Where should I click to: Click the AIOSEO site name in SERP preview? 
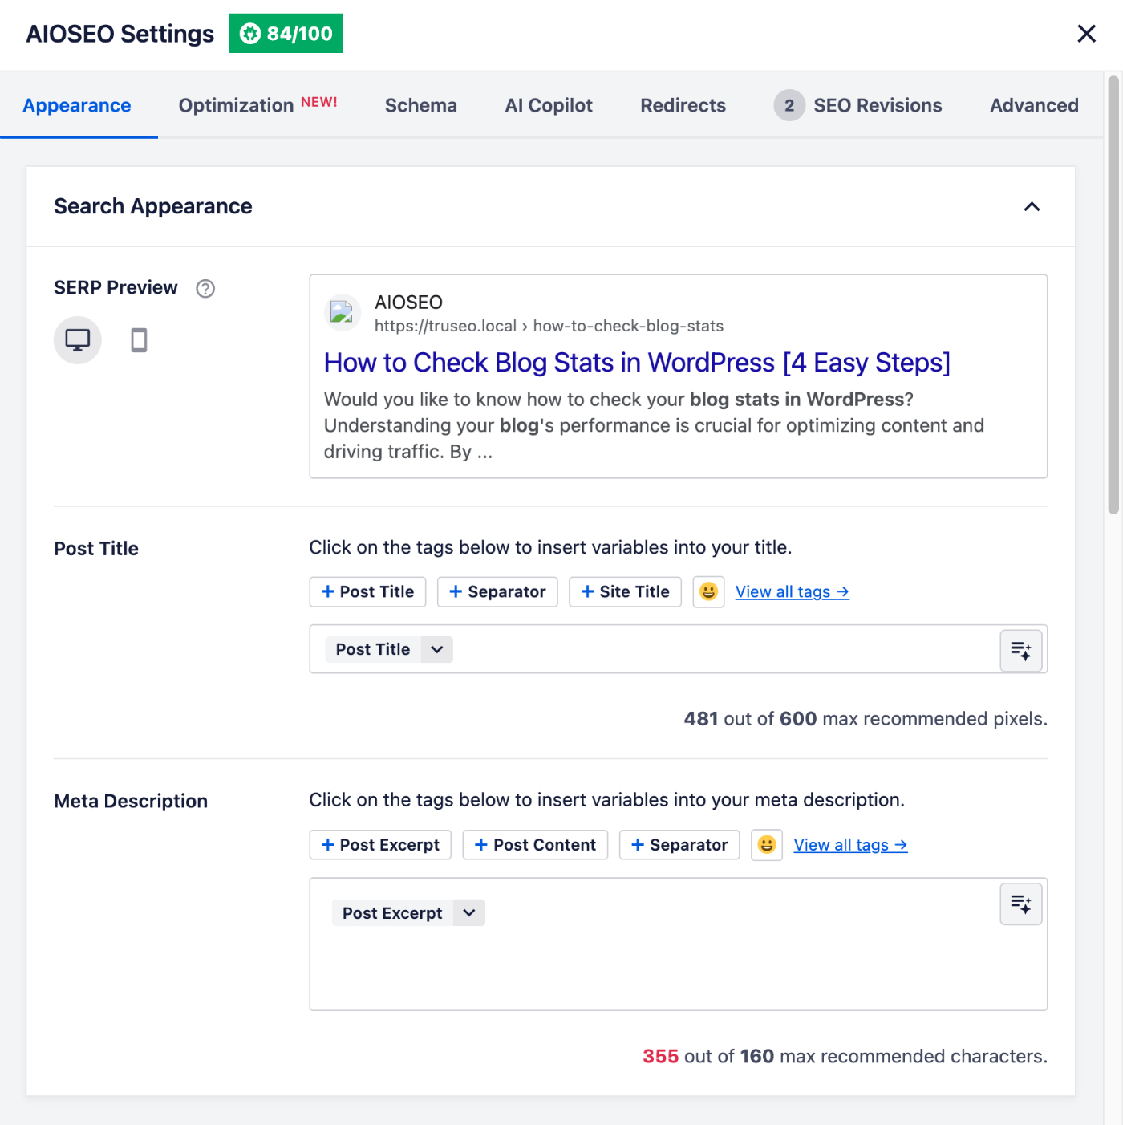click(x=408, y=303)
